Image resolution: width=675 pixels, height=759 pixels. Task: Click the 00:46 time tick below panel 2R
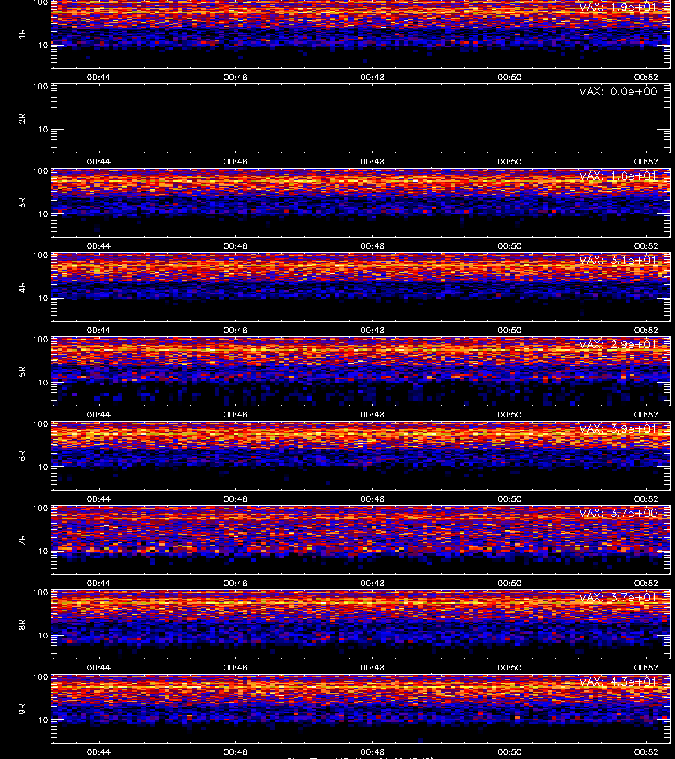[x=235, y=162]
